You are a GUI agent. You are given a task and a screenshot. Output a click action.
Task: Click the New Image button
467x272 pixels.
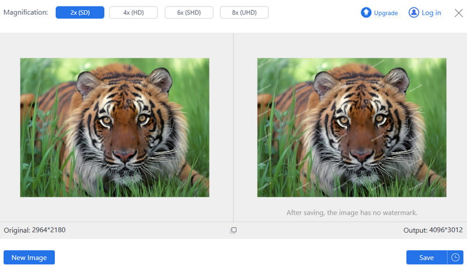click(x=29, y=257)
